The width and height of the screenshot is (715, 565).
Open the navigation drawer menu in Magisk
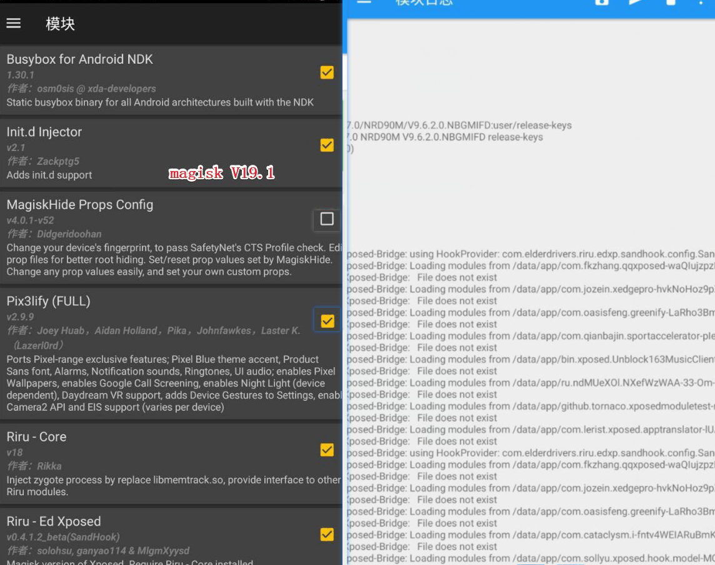(14, 23)
